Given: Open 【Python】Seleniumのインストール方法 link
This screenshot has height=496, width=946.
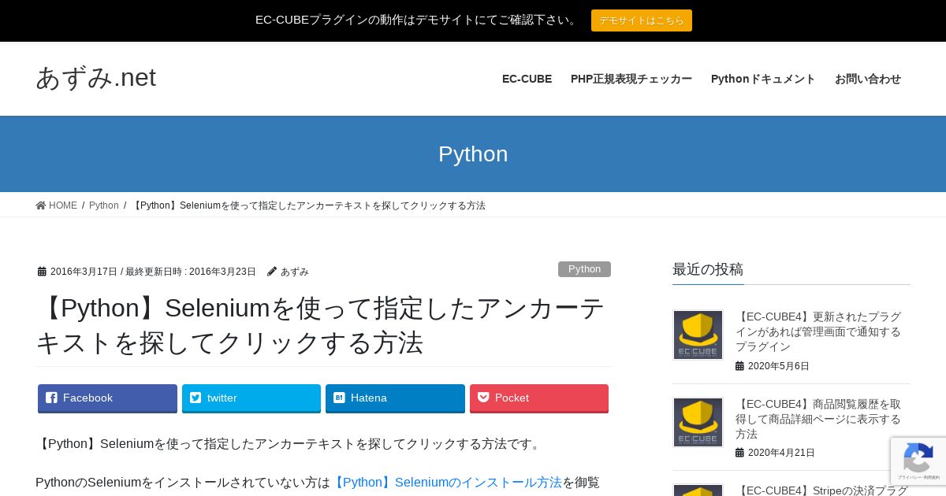Looking at the screenshot, I should pos(446,483).
